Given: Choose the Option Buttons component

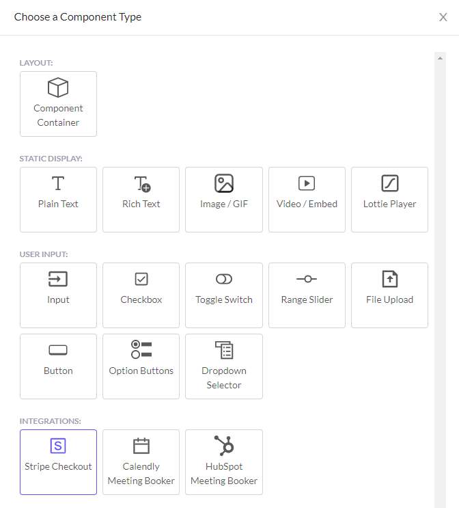Looking at the screenshot, I should coord(141,366).
